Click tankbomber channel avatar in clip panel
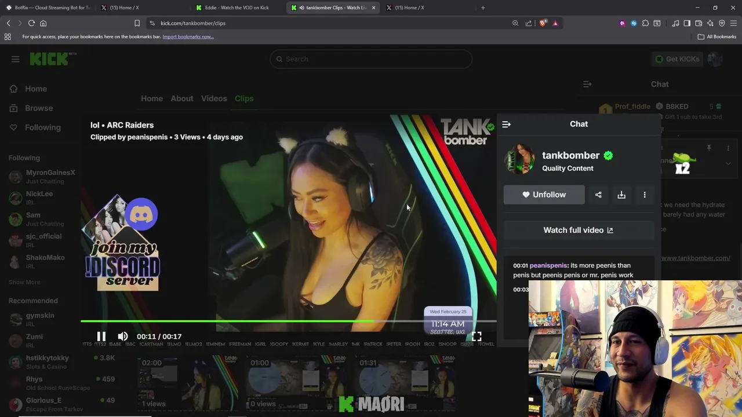Viewport: 742px width, 417px height. point(519,159)
